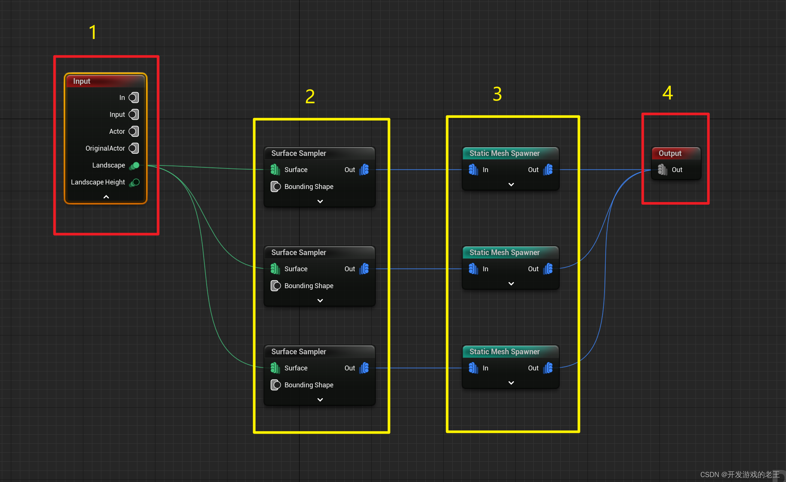This screenshot has width=786, height=482.
Task: Click In pin on bottom Static Mesh Spawner
Action: pos(473,368)
